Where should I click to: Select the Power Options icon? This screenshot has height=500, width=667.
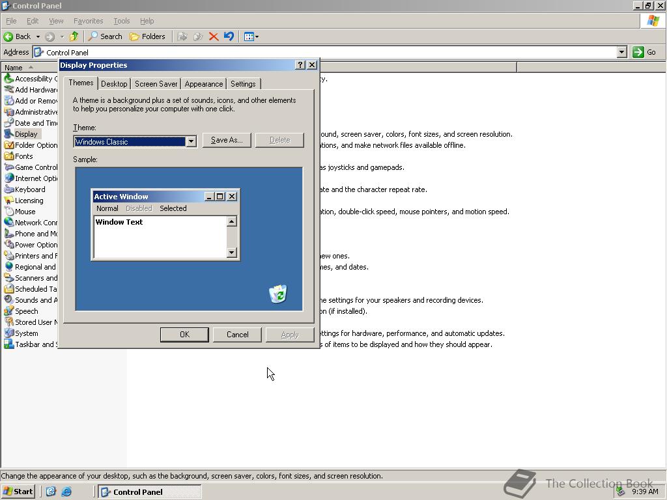click(x=8, y=244)
